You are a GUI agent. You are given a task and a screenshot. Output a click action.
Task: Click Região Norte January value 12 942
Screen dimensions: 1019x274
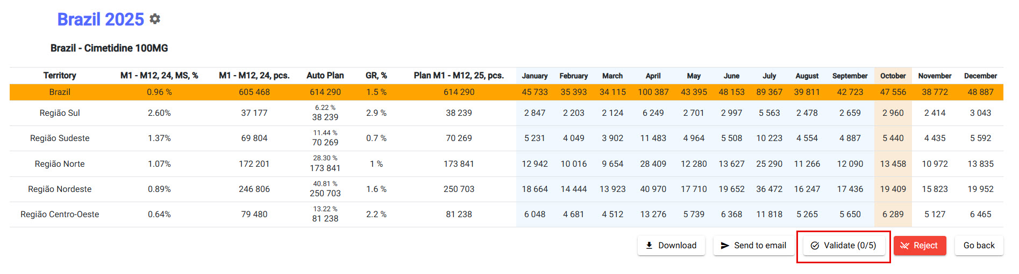[x=535, y=164]
